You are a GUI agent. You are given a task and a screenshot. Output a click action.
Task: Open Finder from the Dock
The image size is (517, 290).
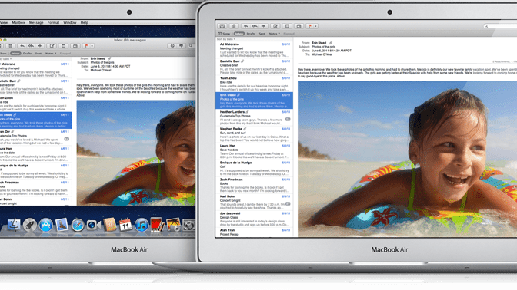click(14, 226)
